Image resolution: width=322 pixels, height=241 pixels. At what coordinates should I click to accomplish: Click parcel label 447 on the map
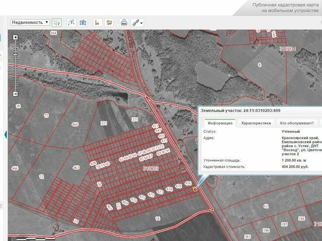pos(158,130)
